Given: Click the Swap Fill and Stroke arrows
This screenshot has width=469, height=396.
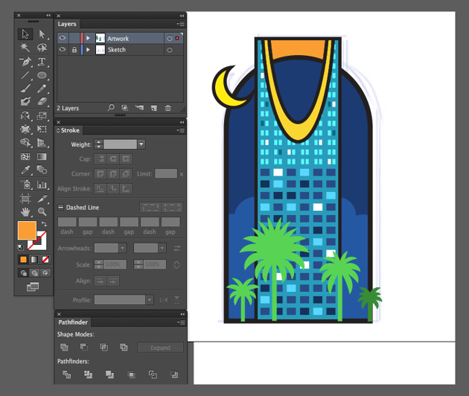Looking at the screenshot, I should tap(44, 224).
